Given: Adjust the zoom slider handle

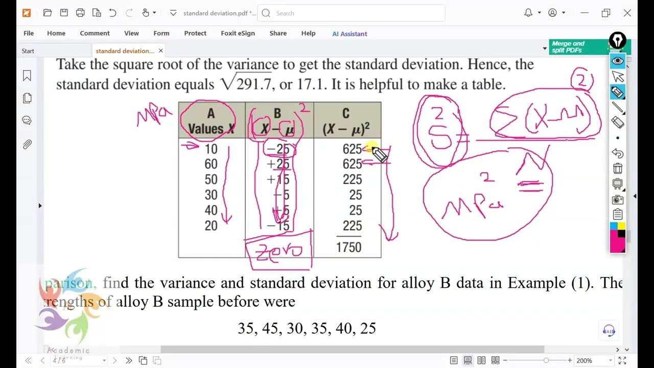Looking at the screenshot, I should pos(546,360).
